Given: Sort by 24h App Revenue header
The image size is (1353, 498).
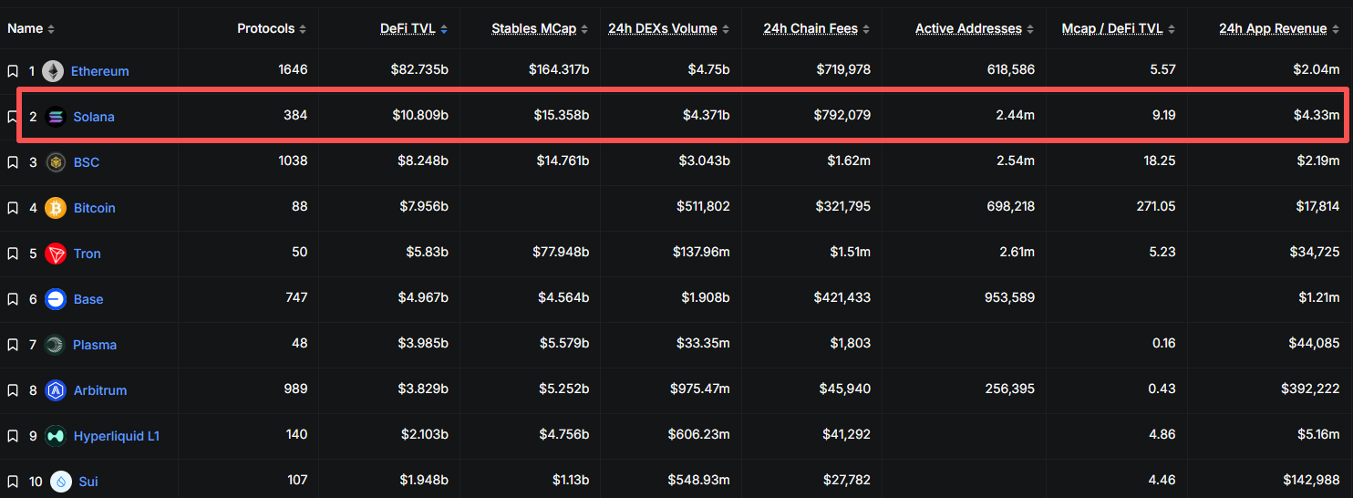Looking at the screenshot, I should tap(1273, 29).
